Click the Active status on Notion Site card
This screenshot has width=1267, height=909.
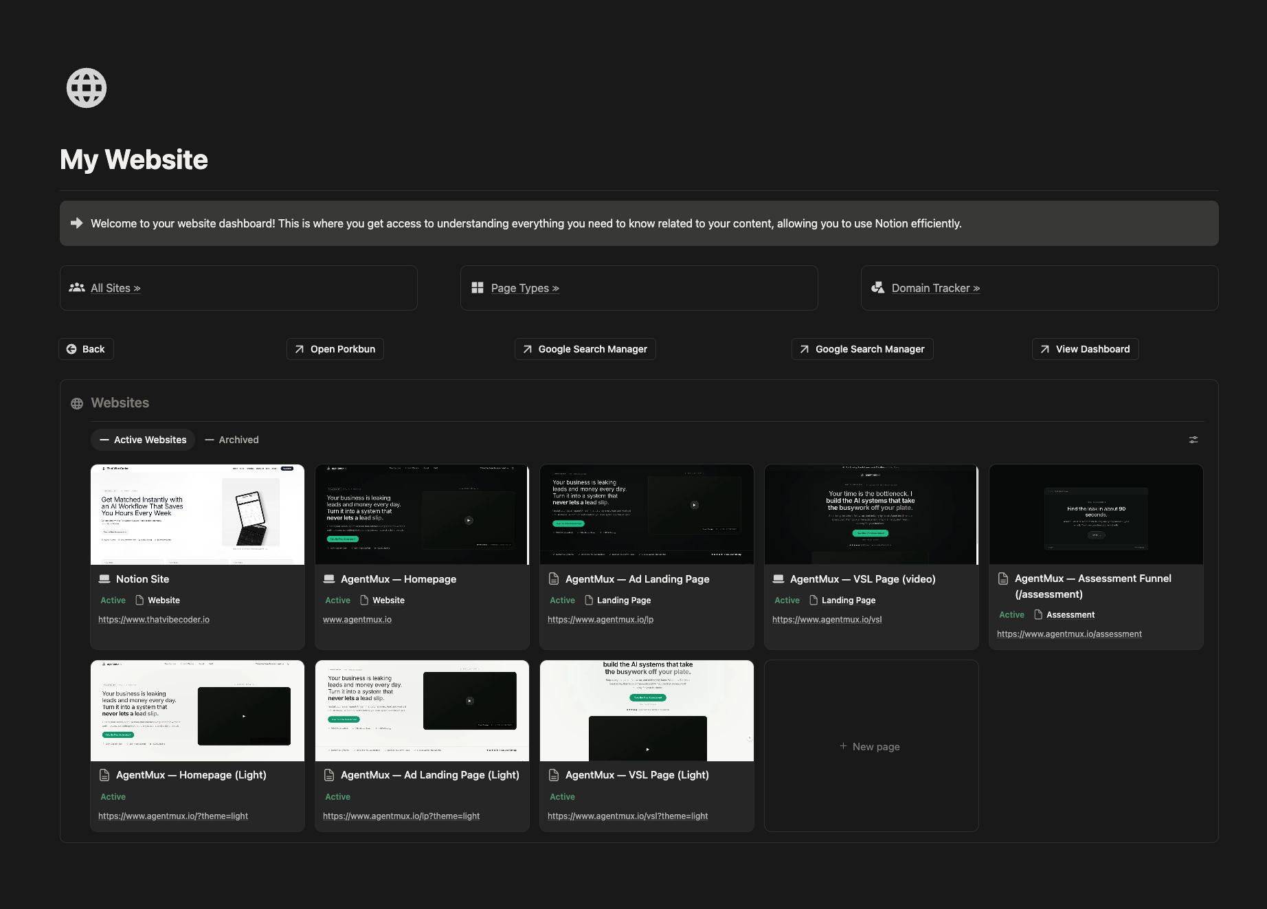113,600
